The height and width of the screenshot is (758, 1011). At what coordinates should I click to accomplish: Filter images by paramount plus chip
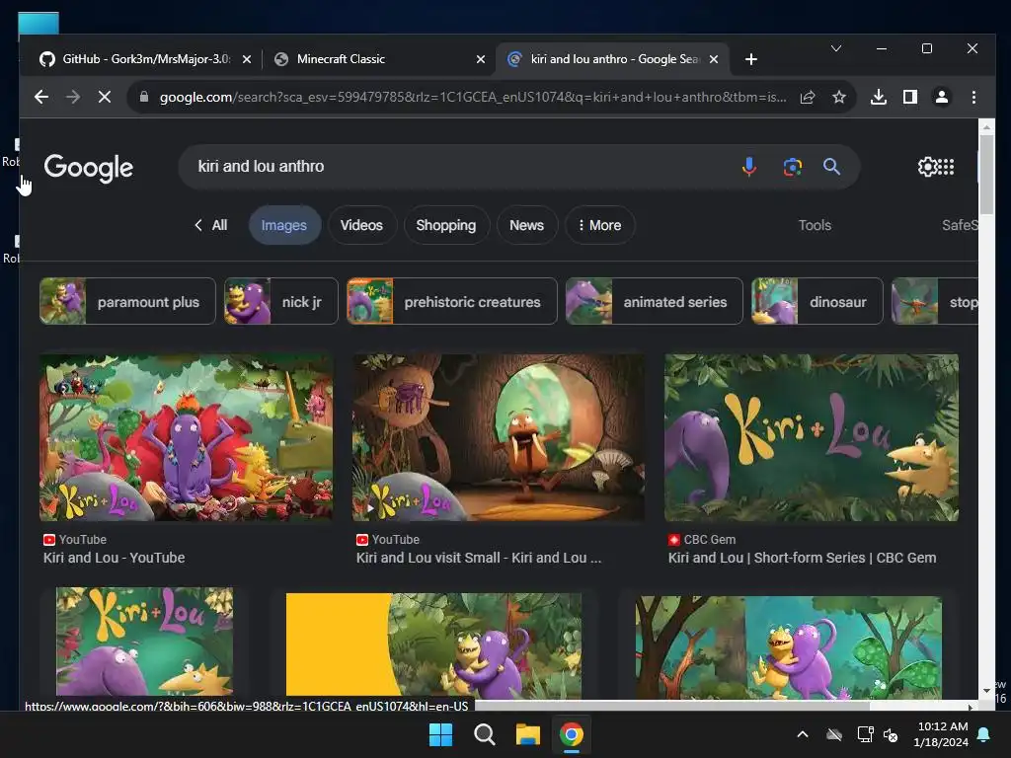[x=127, y=301]
